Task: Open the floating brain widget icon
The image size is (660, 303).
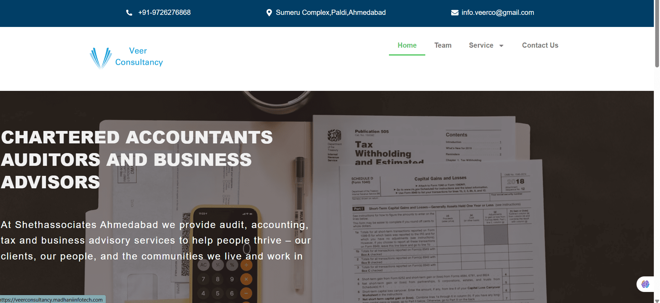Action: (645, 284)
